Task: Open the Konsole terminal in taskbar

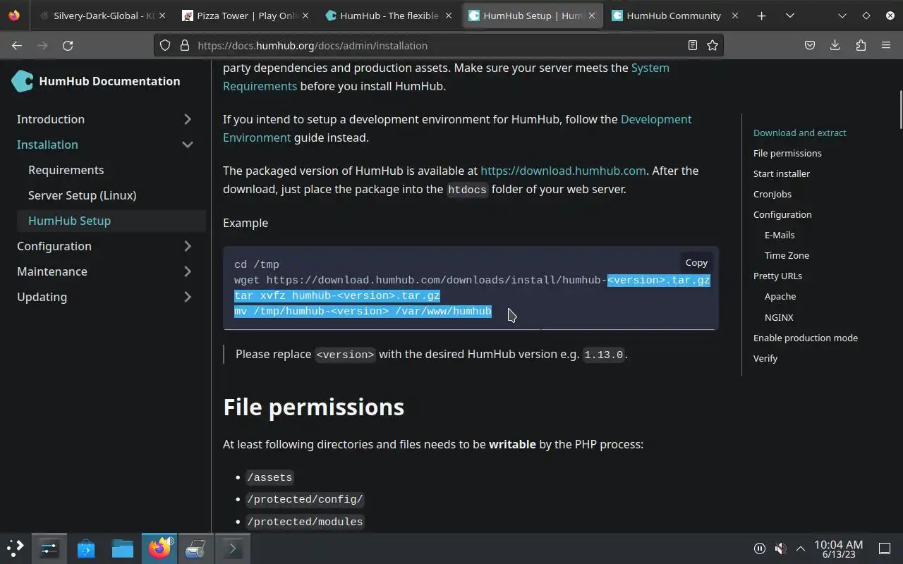Action: (x=232, y=548)
